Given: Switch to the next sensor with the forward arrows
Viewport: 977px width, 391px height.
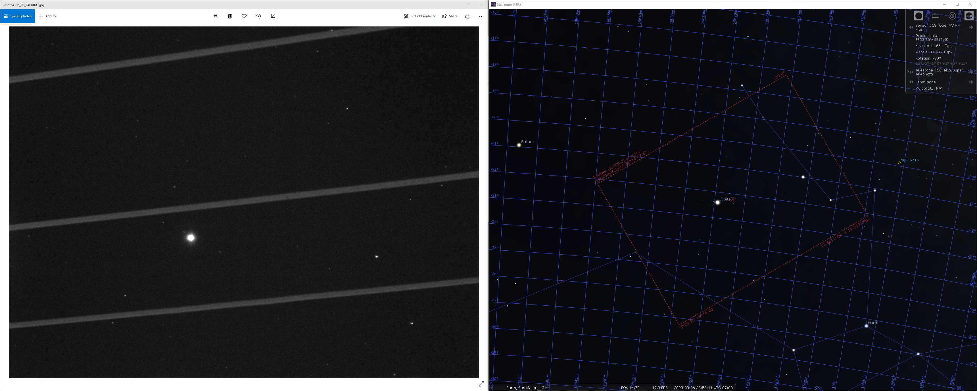Looking at the screenshot, I should pos(971,27).
